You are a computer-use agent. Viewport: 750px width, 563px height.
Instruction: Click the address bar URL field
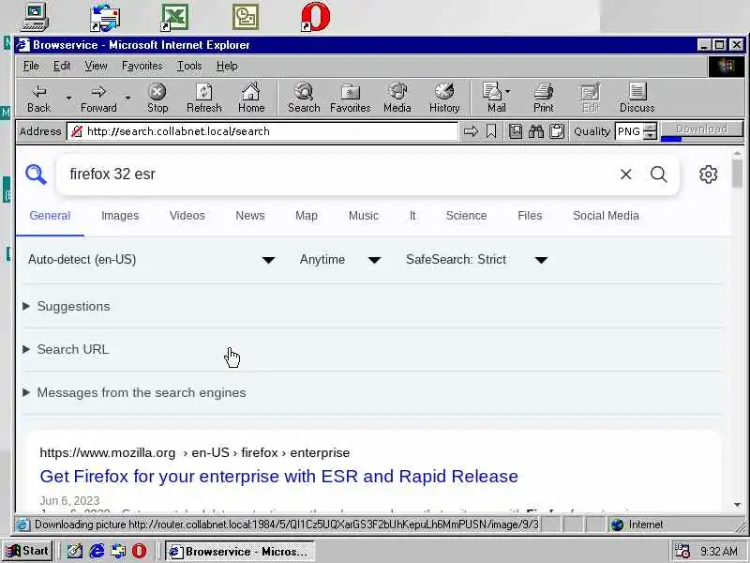pos(262,131)
